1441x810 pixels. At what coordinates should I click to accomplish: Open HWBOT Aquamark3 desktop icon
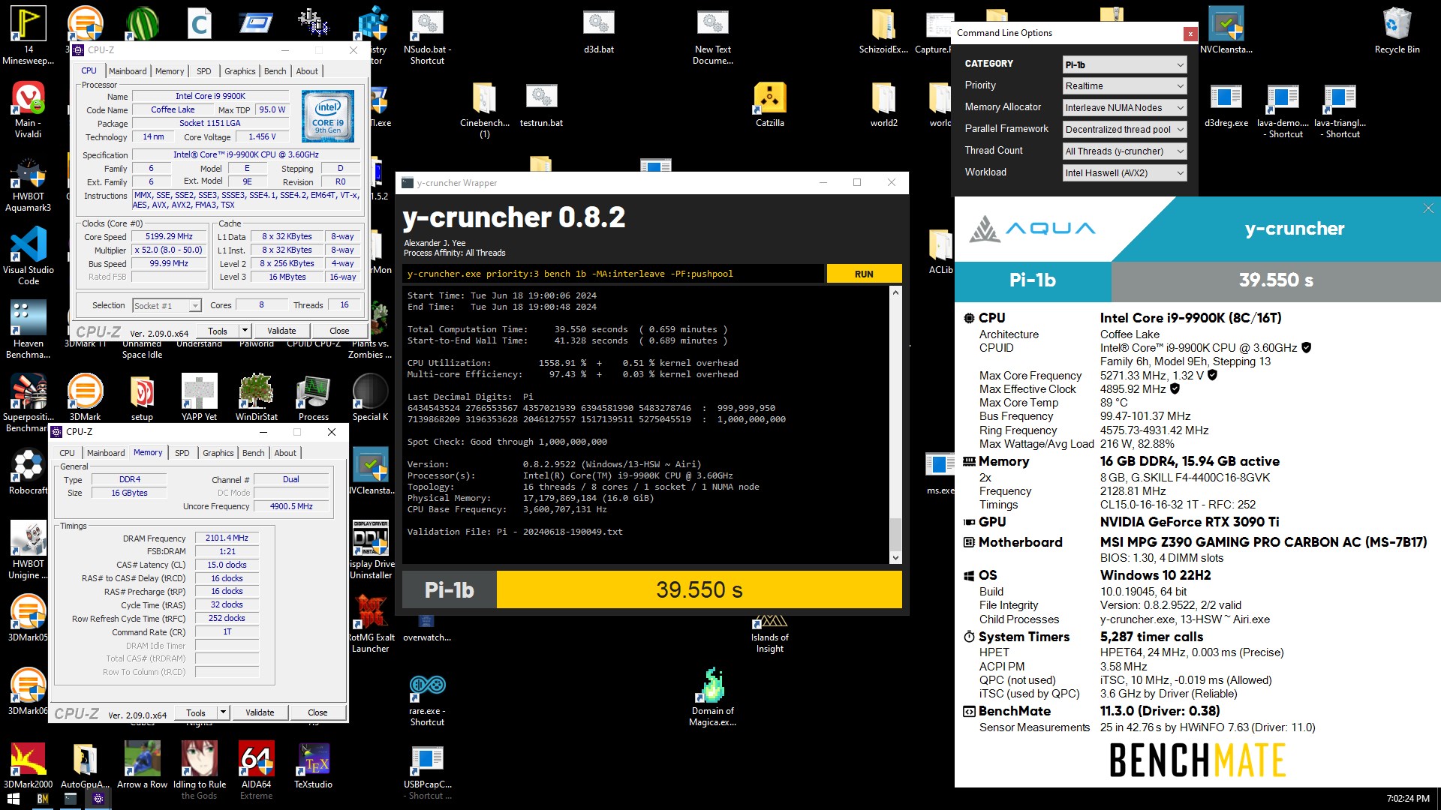click(x=29, y=184)
